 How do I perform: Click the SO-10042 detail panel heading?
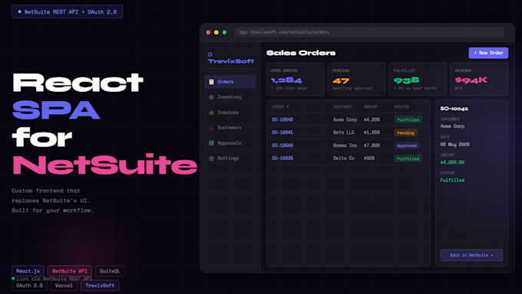tap(454, 109)
